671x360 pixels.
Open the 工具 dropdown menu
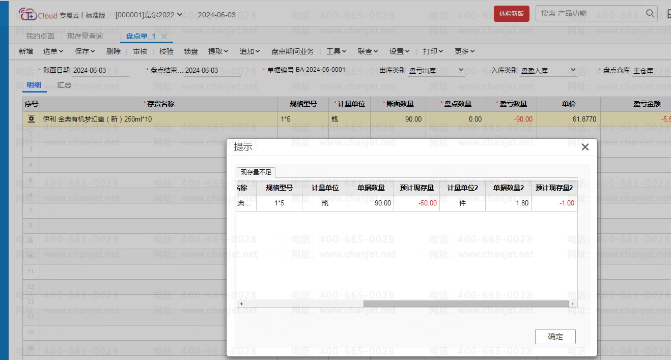[x=337, y=51]
